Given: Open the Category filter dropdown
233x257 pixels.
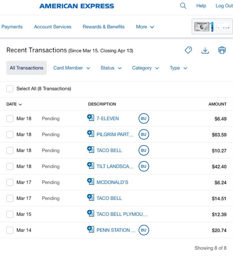Looking at the screenshot, I should pos(145,68).
